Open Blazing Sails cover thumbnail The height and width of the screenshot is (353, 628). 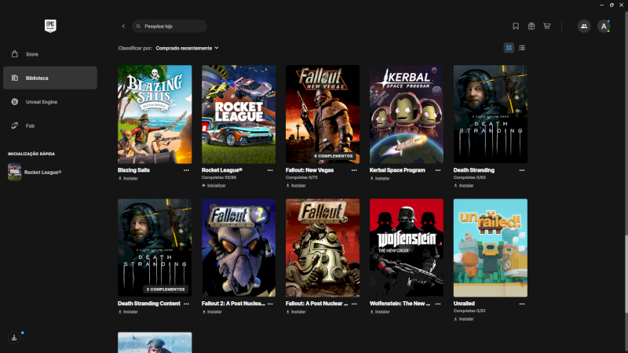155,115
